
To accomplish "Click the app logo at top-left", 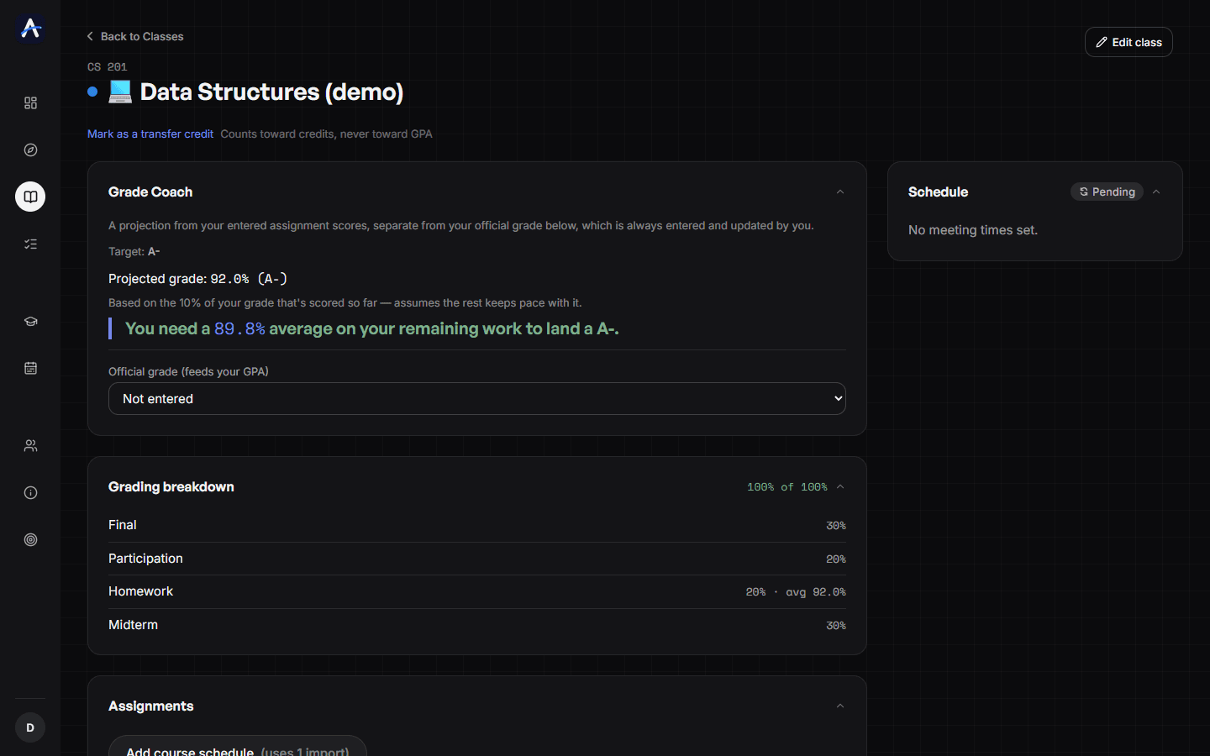I will click(x=30, y=28).
